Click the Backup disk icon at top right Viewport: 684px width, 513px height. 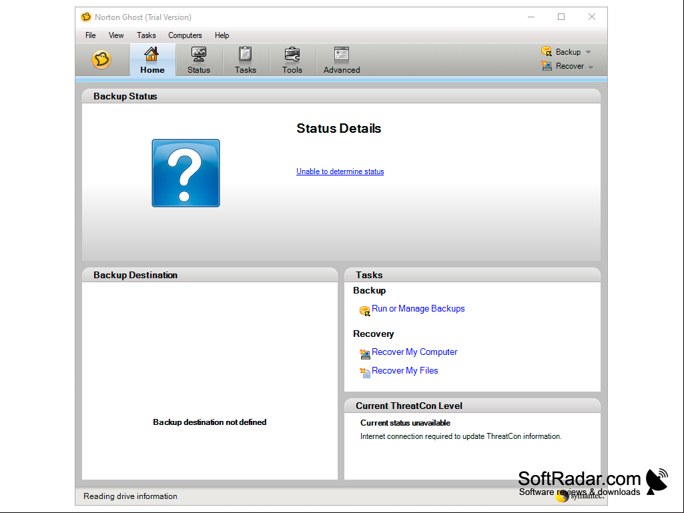[546, 51]
